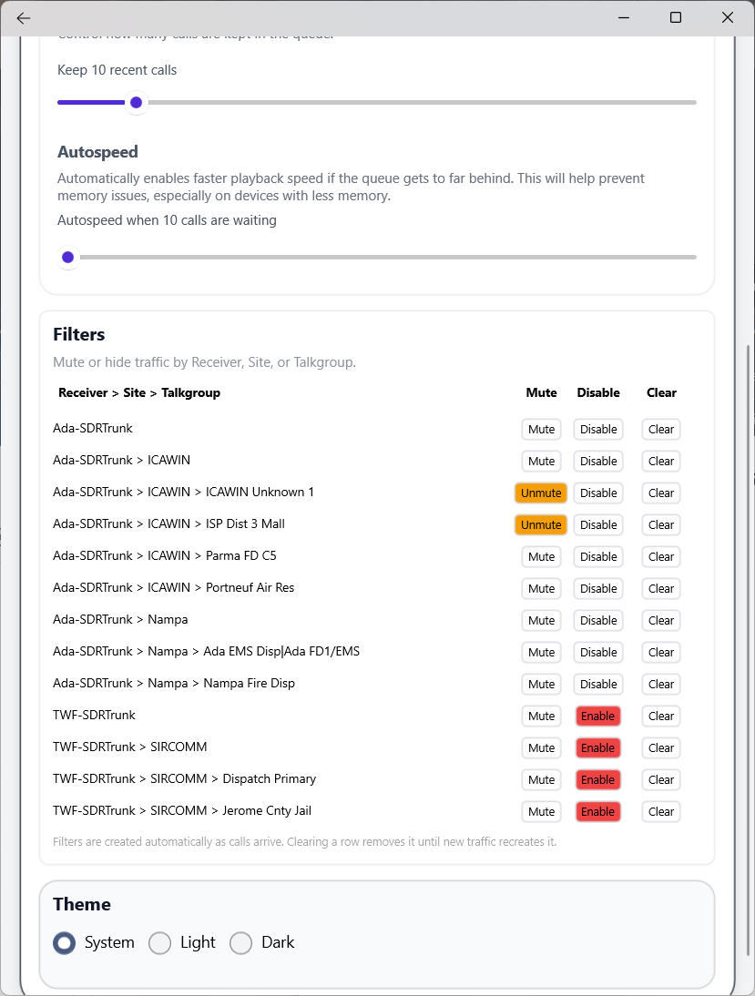Unmute ICAWIN Unknown 1 talkgroup
The image size is (755, 996).
541,493
